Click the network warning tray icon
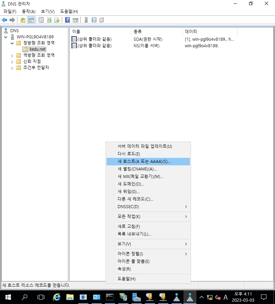275x304 pixels. 210,297
